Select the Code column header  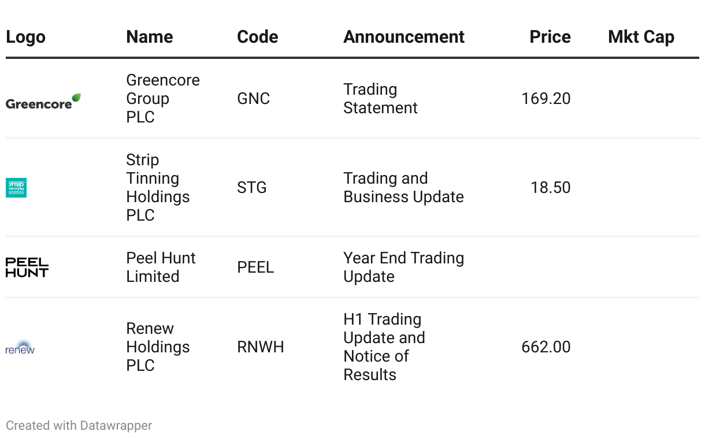(x=258, y=37)
